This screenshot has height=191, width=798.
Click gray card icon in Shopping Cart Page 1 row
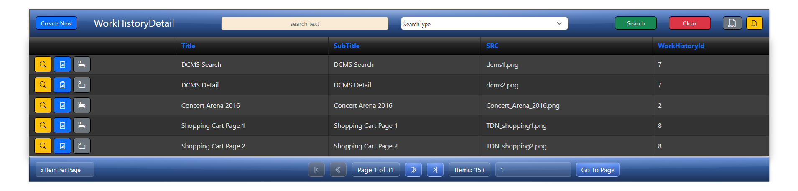click(x=82, y=125)
